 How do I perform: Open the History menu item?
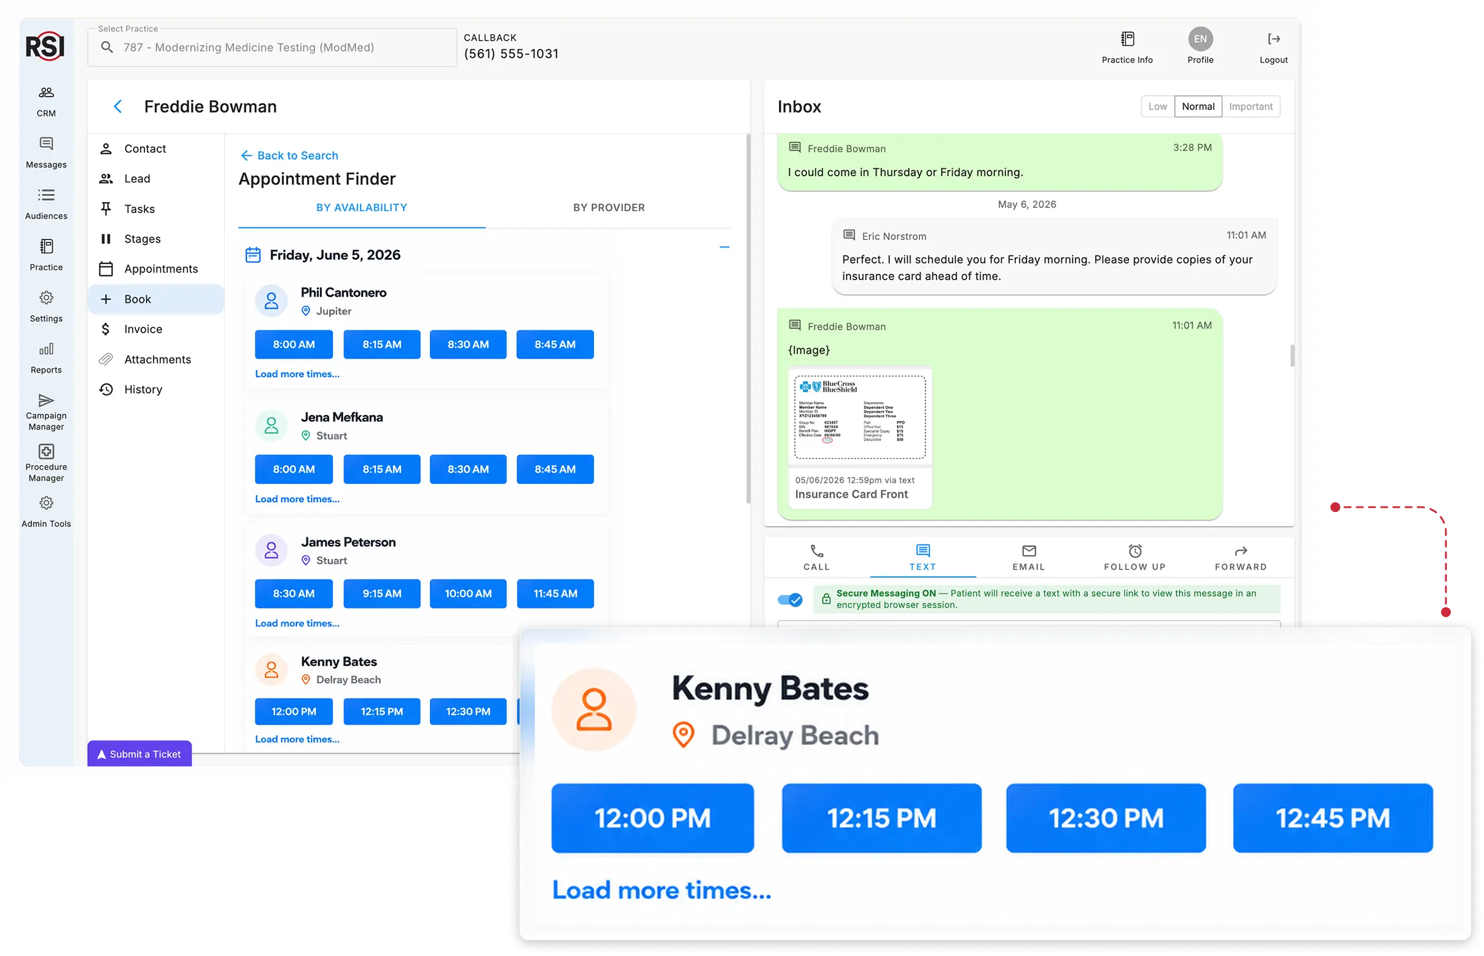tap(156, 389)
